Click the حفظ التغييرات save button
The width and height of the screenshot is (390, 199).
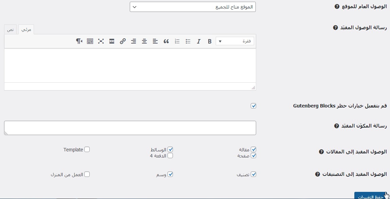point(371,196)
